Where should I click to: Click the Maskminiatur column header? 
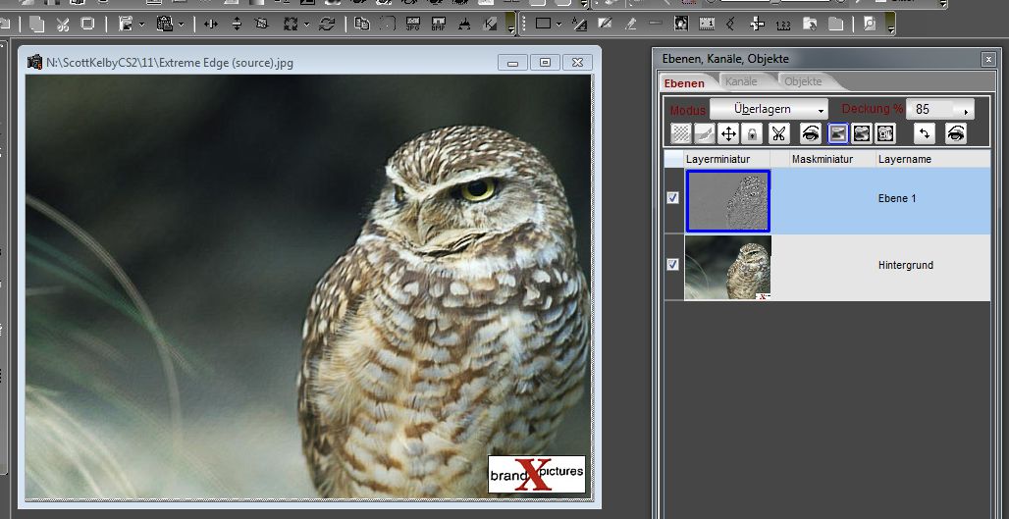click(823, 159)
